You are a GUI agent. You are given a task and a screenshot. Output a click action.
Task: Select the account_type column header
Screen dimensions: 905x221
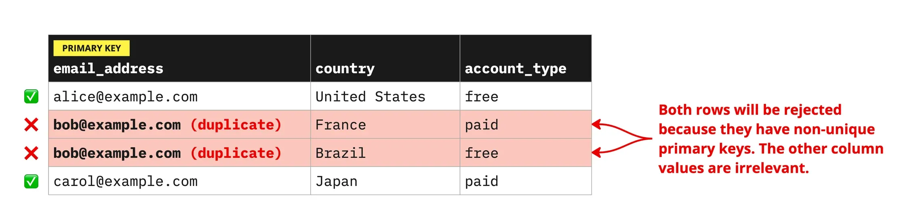point(516,69)
